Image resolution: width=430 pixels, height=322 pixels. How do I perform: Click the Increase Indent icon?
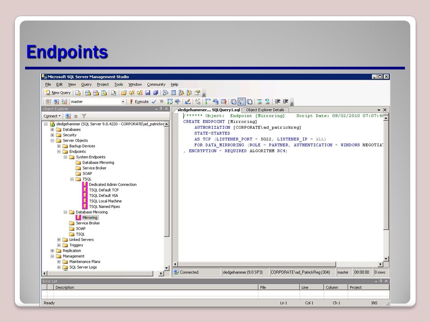[x=285, y=102]
